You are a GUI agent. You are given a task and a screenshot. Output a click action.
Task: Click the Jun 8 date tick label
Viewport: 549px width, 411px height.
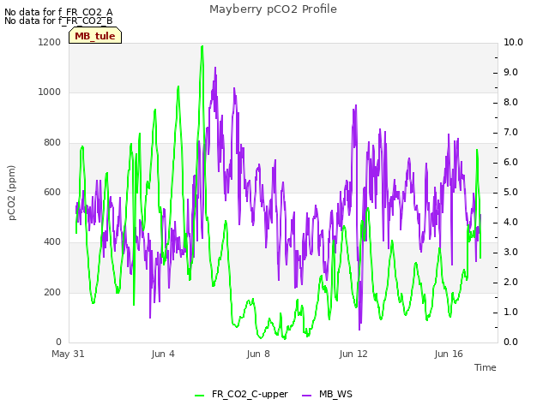(258, 354)
